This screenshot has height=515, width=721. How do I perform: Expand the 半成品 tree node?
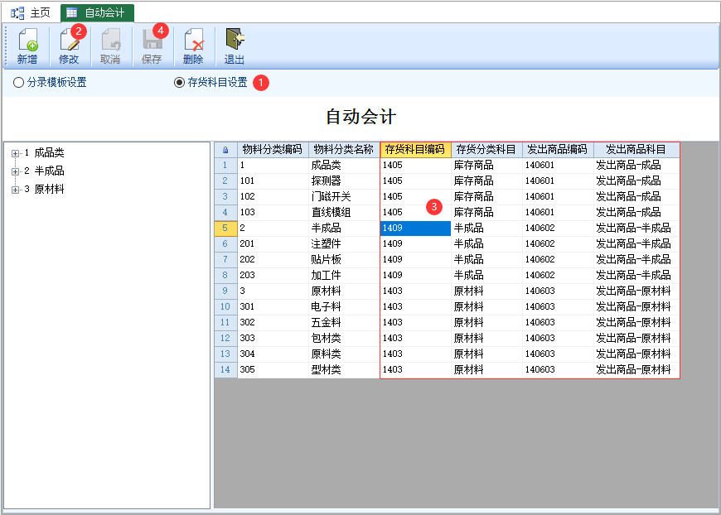(15, 171)
